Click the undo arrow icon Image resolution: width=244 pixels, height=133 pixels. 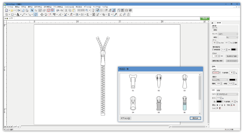pos(57,10)
